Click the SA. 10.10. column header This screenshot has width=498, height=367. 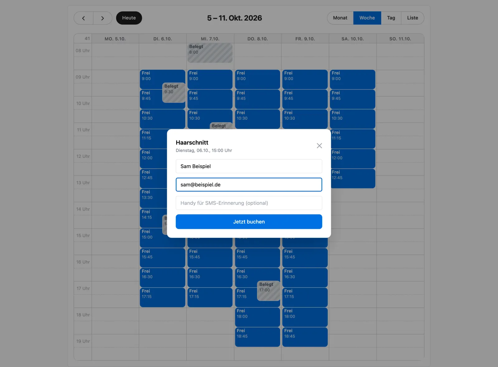tap(353, 39)
